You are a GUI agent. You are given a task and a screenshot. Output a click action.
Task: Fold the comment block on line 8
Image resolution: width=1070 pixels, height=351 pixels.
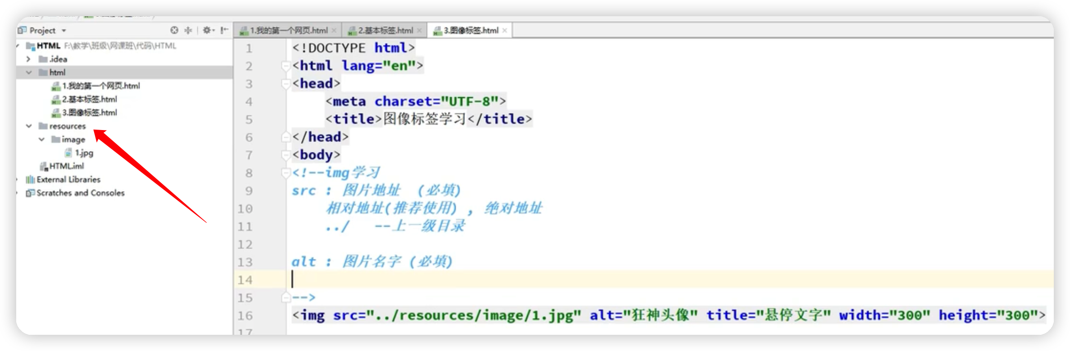pos(286,173)
